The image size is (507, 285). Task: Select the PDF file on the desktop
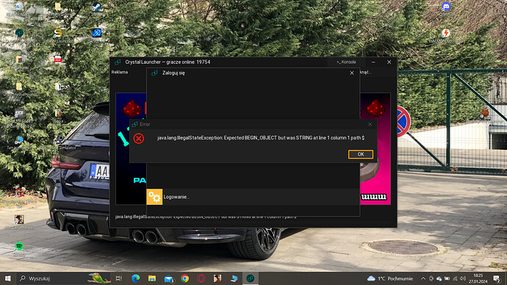coord(58,60)
